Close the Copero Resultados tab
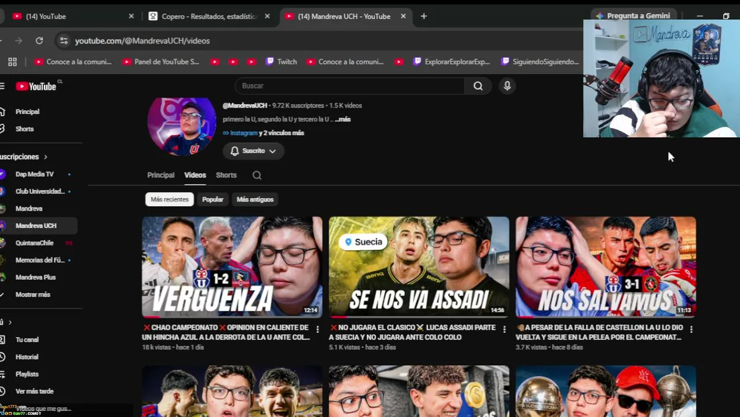Image resolution: width=740 pixels, height=417 pixels. pos(267,16)
